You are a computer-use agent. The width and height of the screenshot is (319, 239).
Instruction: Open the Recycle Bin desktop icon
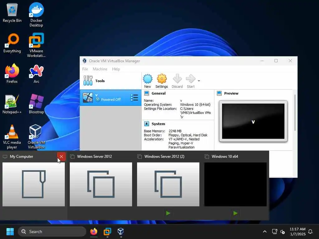[x=12, y=12]
